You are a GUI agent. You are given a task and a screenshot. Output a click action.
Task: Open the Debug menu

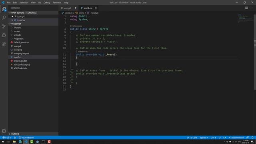pyautogui.click(x=47, y=2)
